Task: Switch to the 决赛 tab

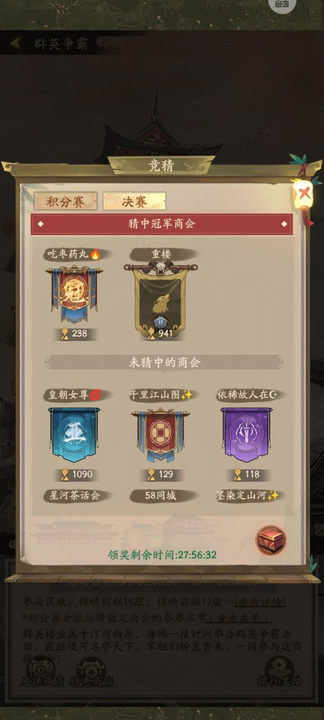Action: click(x=134, y=202)
